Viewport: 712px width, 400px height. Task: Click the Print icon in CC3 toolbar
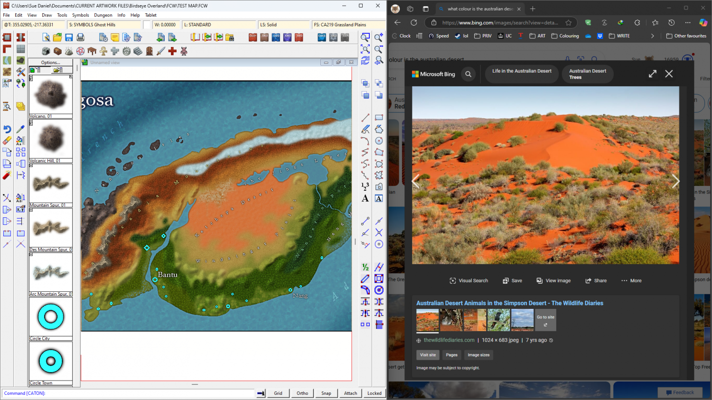pyautogui.click(x=80, y=37)
